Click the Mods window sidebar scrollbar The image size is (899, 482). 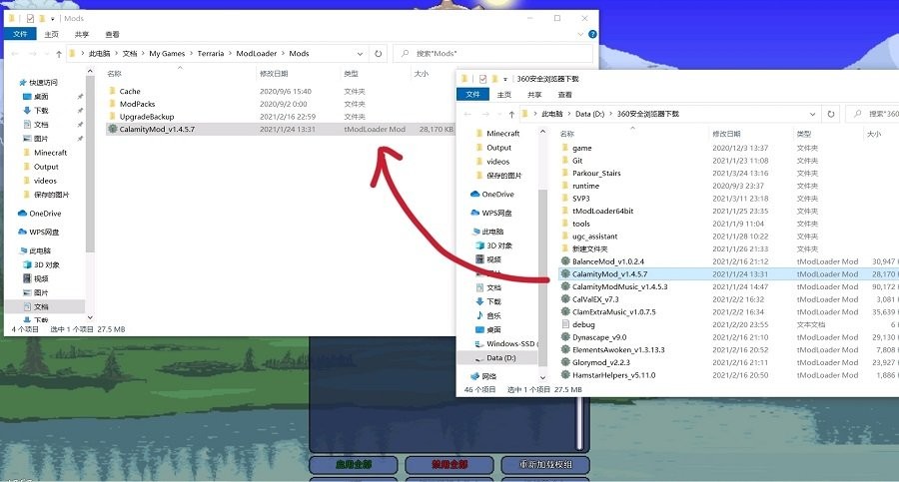pos(90,164)
